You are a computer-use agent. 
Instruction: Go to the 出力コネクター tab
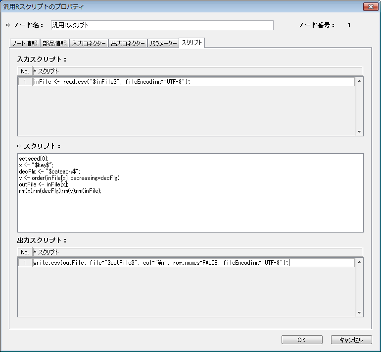pyautogui.click(x=128, y=44)
